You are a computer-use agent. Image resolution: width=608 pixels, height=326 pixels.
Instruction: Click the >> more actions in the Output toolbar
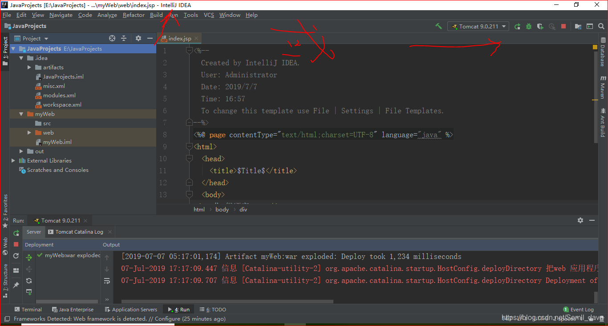tap(107, 299)
